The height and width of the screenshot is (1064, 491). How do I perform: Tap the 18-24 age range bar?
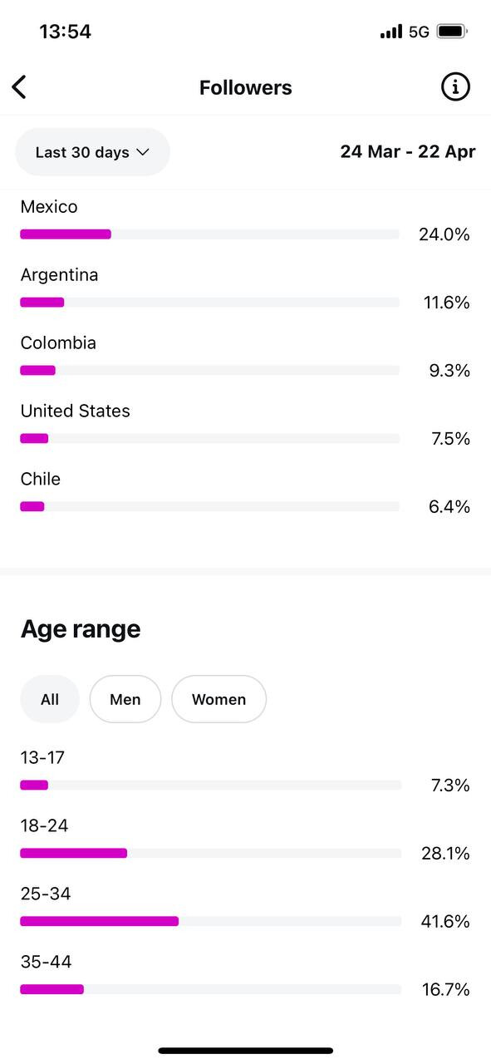pos(210,853)
